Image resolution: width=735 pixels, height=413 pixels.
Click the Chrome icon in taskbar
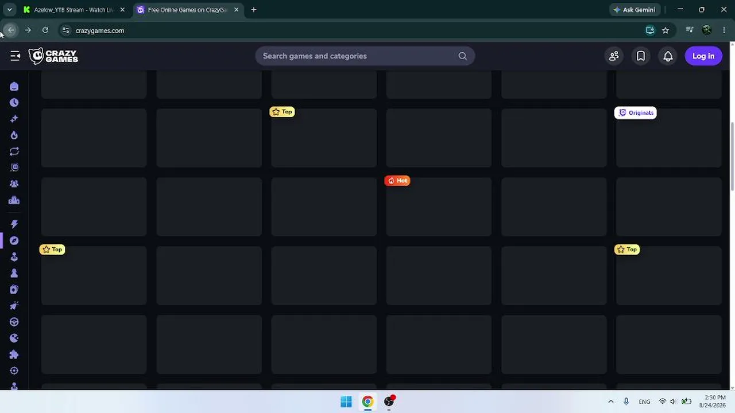click(367, 402)
